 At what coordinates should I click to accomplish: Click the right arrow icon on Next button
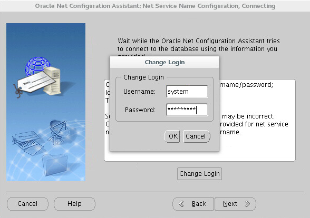point(248,204)
